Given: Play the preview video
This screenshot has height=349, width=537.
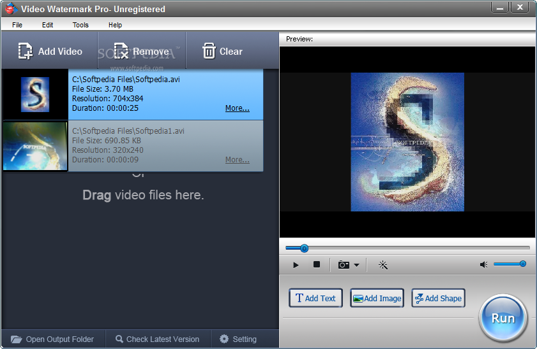Looking at the screenshot, I should click(x=296, y=265).
